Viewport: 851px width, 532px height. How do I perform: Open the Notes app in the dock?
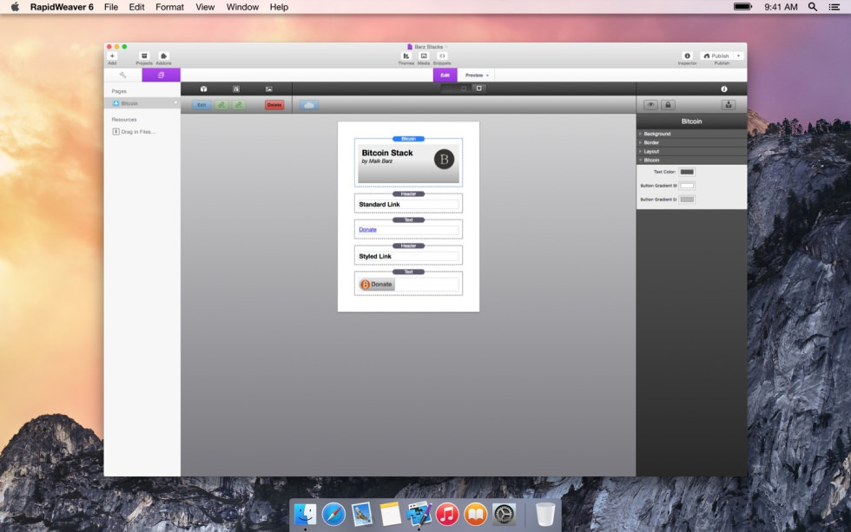pyautogui.click(x=390, y=514)
